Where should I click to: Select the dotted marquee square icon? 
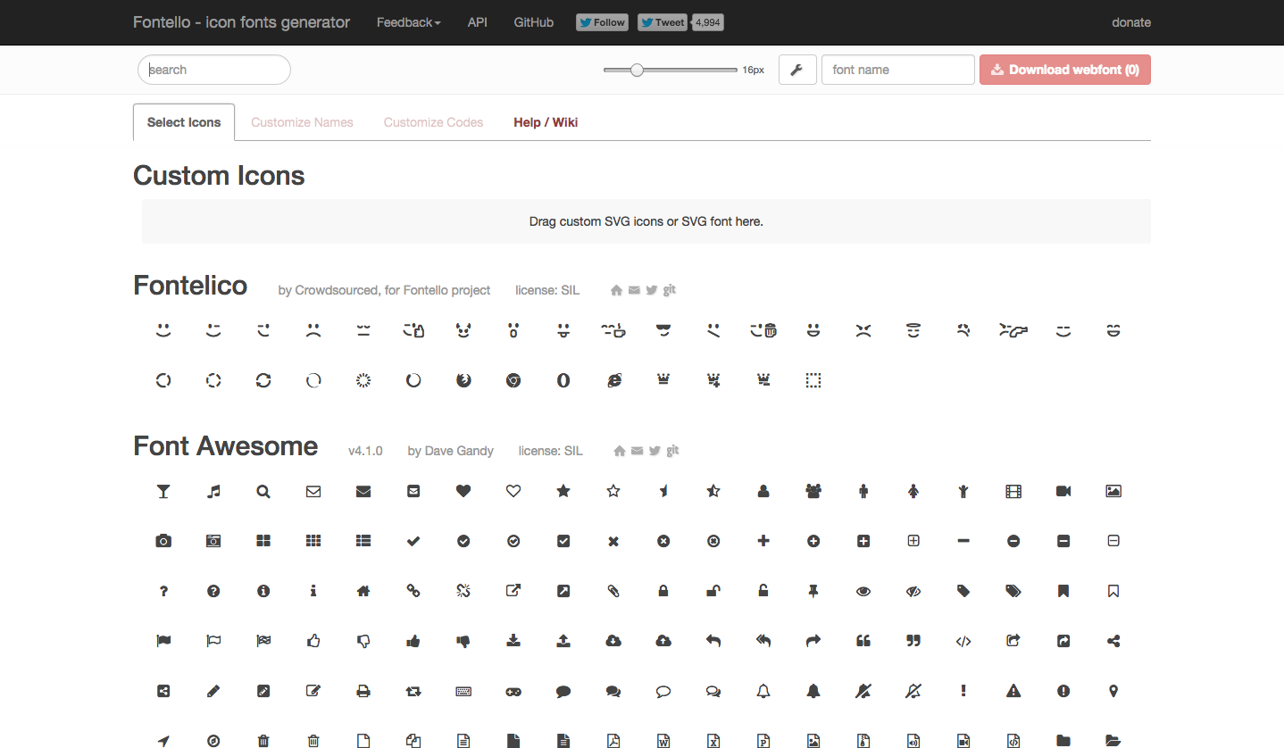point(813,380)
